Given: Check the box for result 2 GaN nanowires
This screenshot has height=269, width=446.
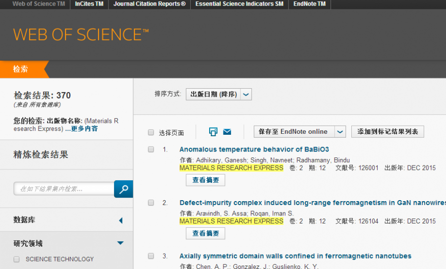Looking at the screenshot, I should click(151, 203).
